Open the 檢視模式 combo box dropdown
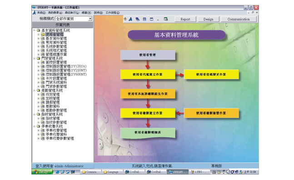The height and width of the screenshot is (180, 294). tap(90, 19)
